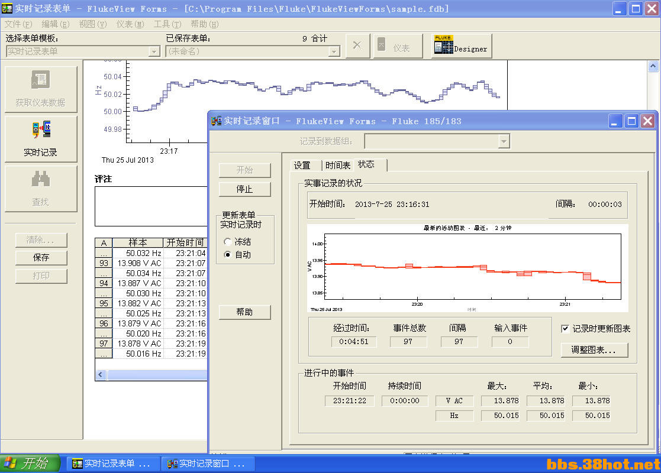Select table row 97 header
Screen dimensions: 661x473
(104, 344)
